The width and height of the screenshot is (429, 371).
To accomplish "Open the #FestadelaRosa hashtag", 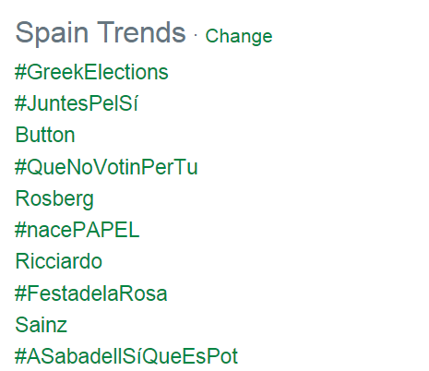I will [x=90, y=293].
